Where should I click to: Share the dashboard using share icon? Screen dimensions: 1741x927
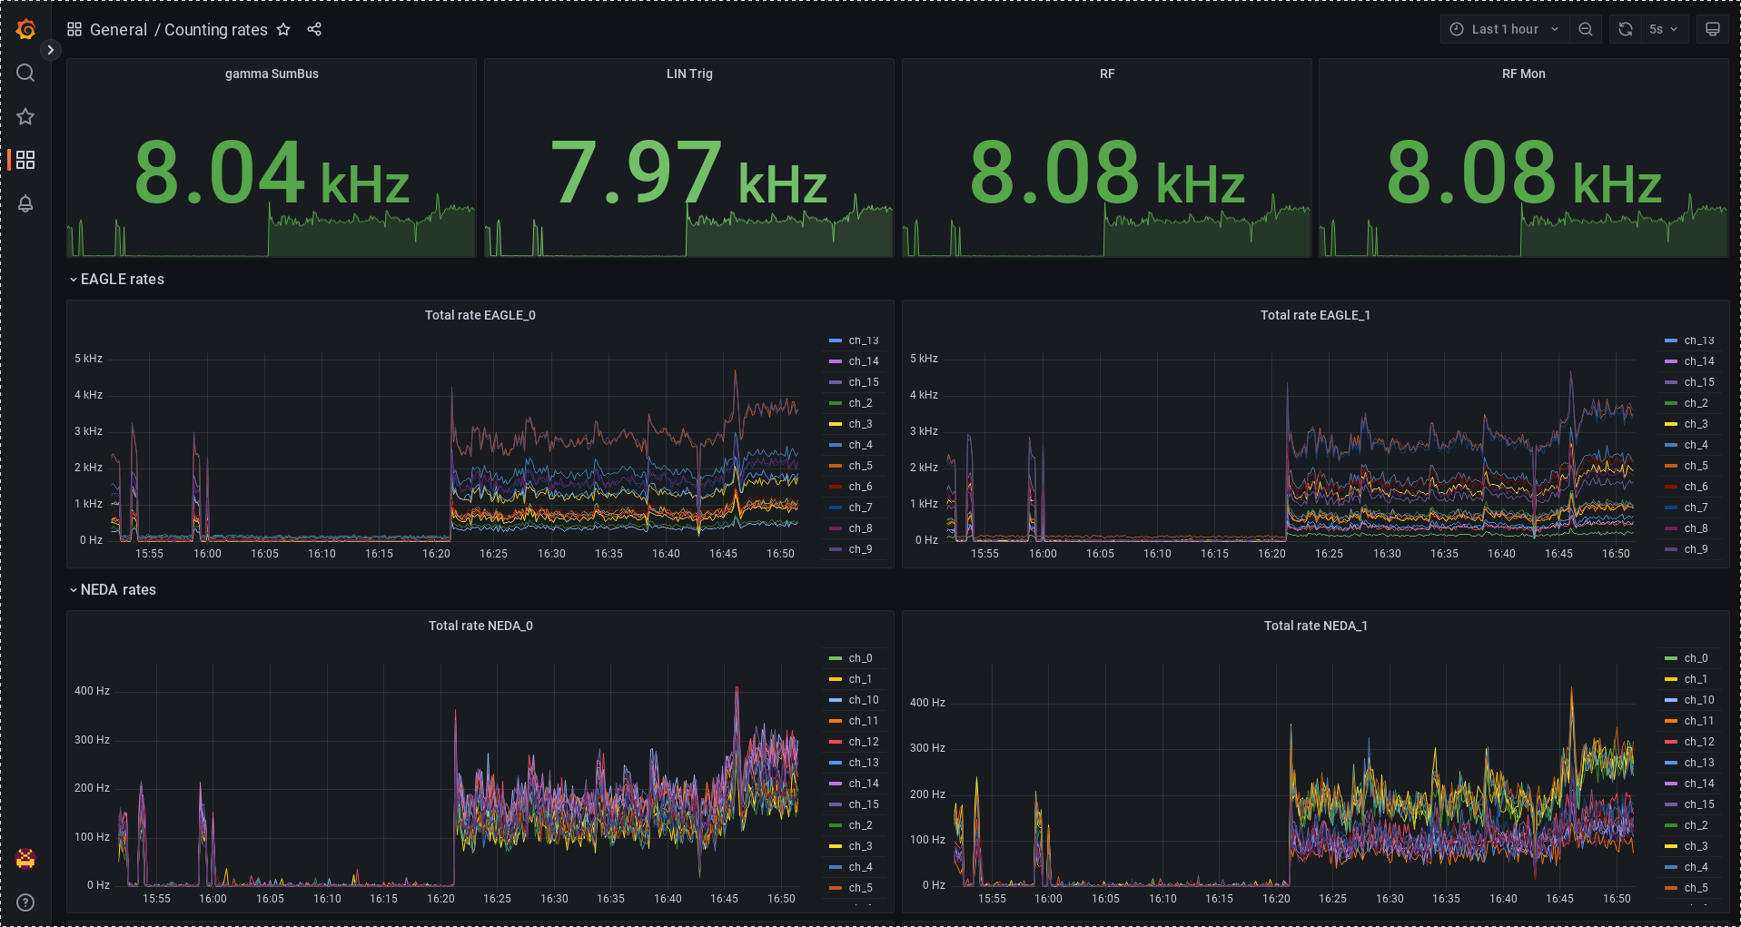(314, 29)
